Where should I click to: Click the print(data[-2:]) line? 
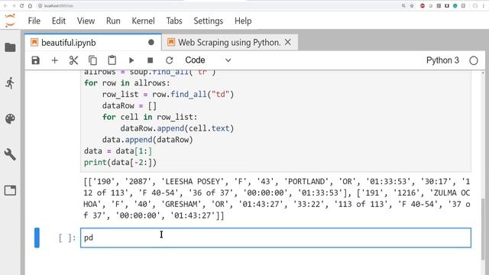coord(120,163)
